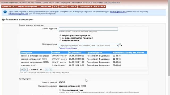This screenshot has width=170, height=95.
Task: Click the date '30.11.2014 09:00'
Action: tap(77, 56)
